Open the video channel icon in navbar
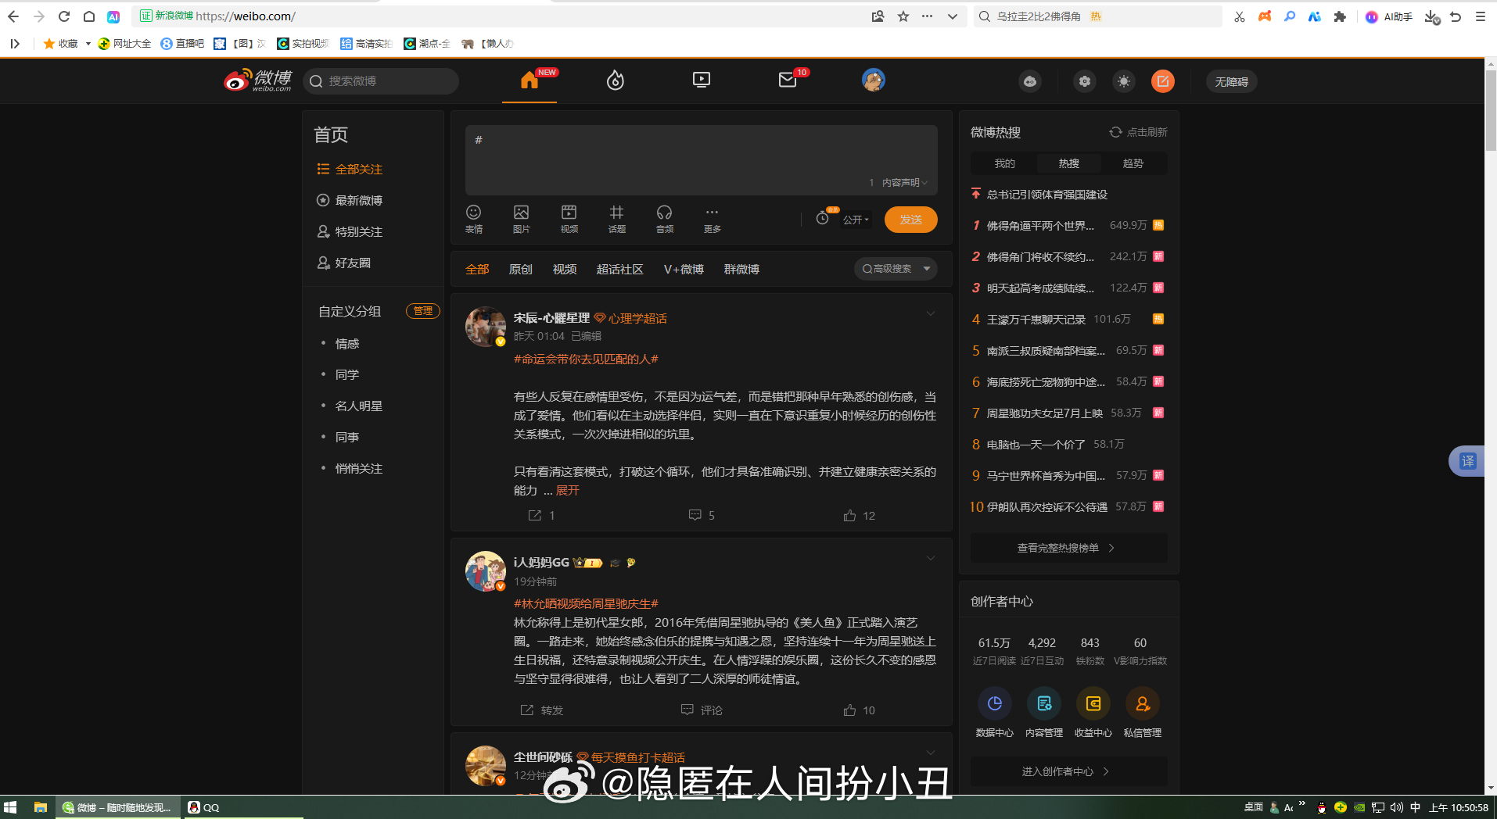Screen dimensions: 1497x819 tap(702, 80)
